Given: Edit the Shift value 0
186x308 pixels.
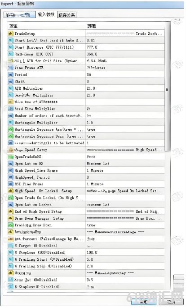Looking at the screenshot, I should (125, 81).
